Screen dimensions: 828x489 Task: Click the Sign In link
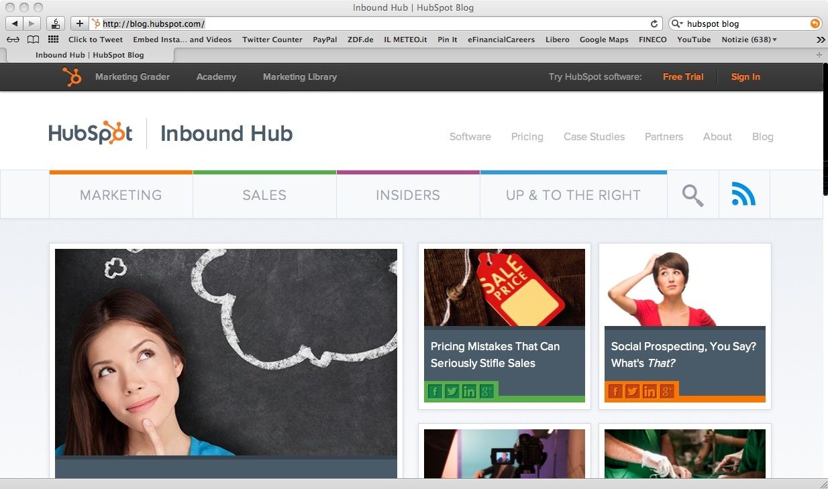click(745, 77)
